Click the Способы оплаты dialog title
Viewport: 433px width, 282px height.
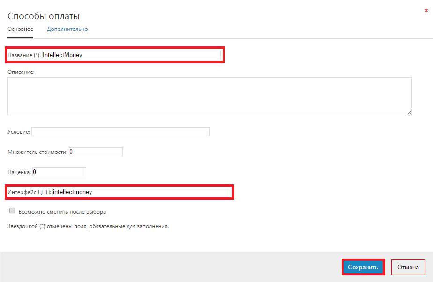(44, 16)
